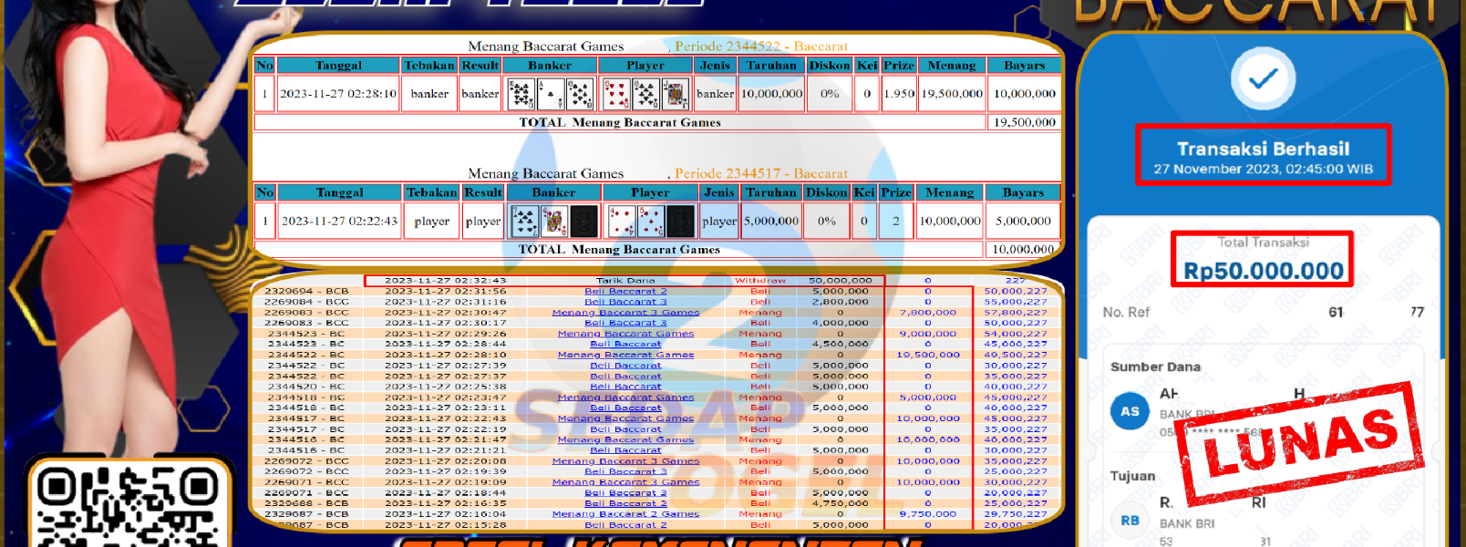Open Menang Baccarat Games link at 02:29:26
This screenshot has height=547, width=1466.
625,334
